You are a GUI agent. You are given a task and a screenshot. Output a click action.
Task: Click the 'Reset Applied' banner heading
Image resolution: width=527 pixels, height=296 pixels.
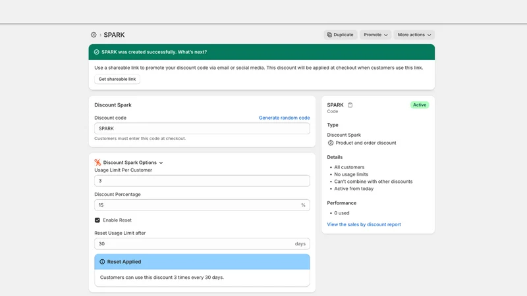coord(124,262)
